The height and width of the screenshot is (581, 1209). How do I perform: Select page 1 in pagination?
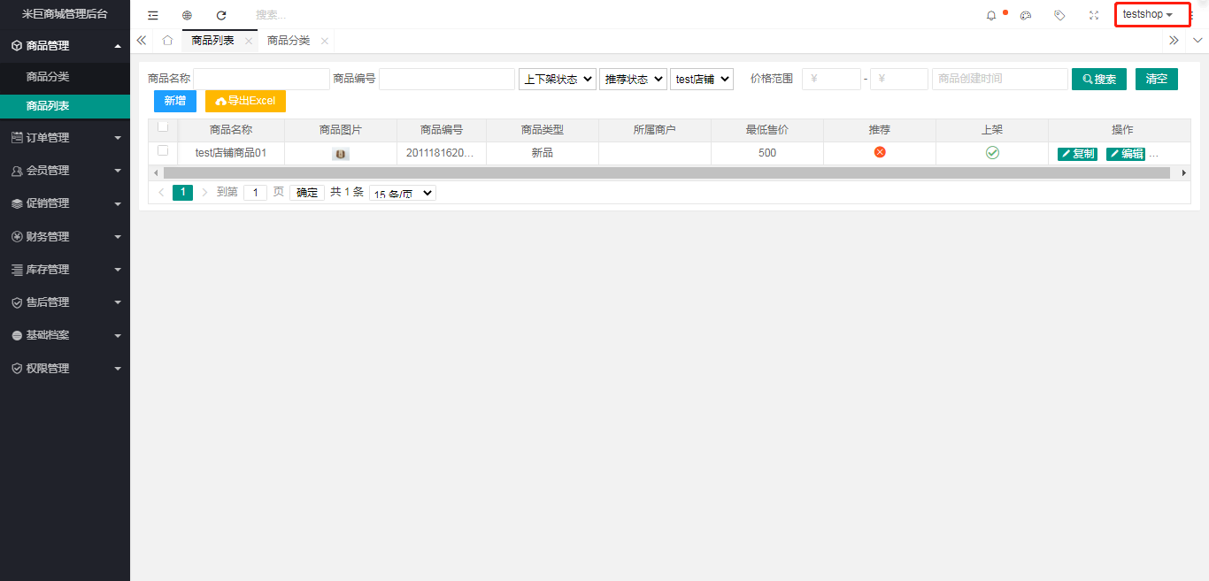[182, 192]
